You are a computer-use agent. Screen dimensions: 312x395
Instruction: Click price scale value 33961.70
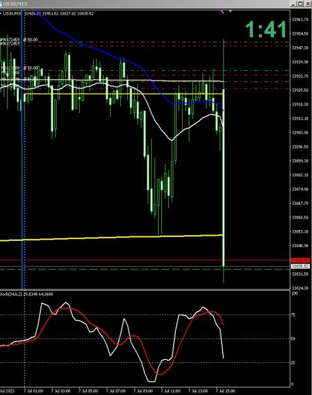pyautogui.click(x=300, y=20)
